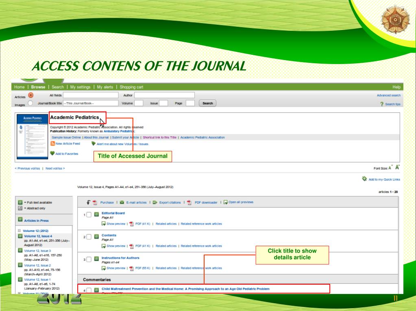Click the Author input box
The height and width of the screenshot is (311, 416).
click(165, 95)
